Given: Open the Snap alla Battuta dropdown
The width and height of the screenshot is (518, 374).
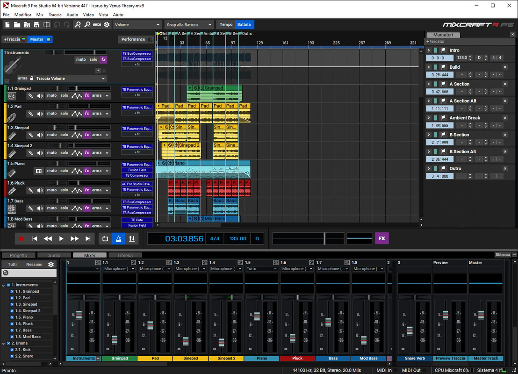Looking at the screenshot, I should [189, 25].
